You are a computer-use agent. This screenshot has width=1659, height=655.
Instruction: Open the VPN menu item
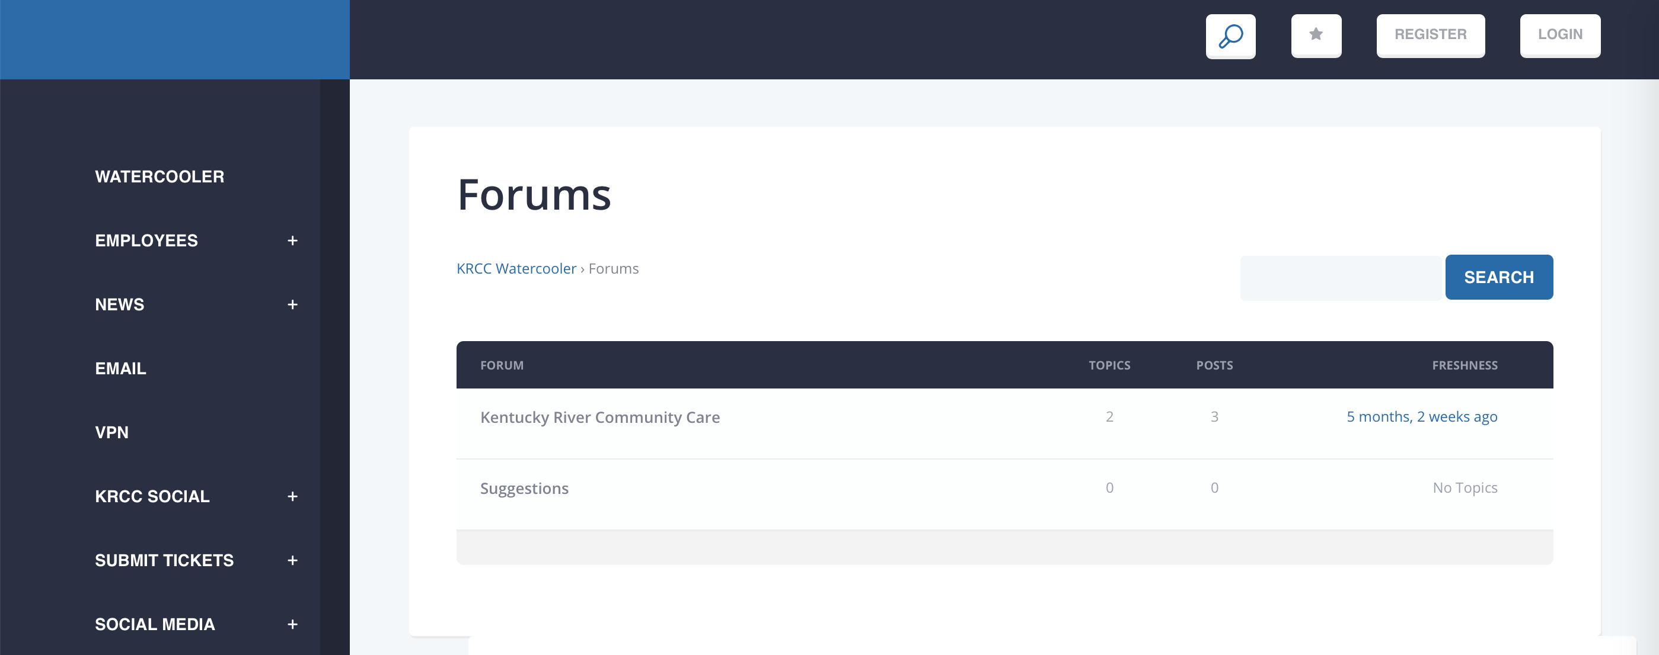point(112,432)
